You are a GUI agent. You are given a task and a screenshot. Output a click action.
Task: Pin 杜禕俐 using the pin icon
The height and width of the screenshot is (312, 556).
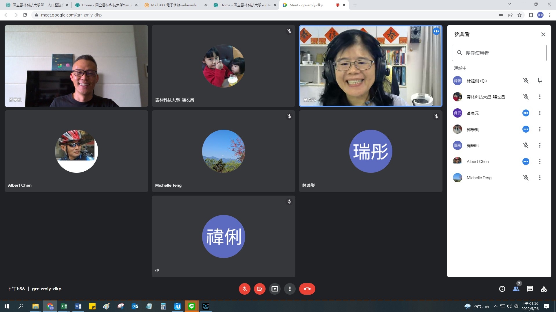click(x=539, y=81)
